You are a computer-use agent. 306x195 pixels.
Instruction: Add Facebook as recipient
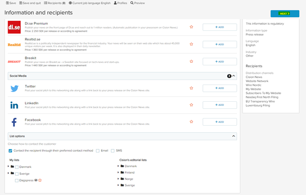[220, 122]
